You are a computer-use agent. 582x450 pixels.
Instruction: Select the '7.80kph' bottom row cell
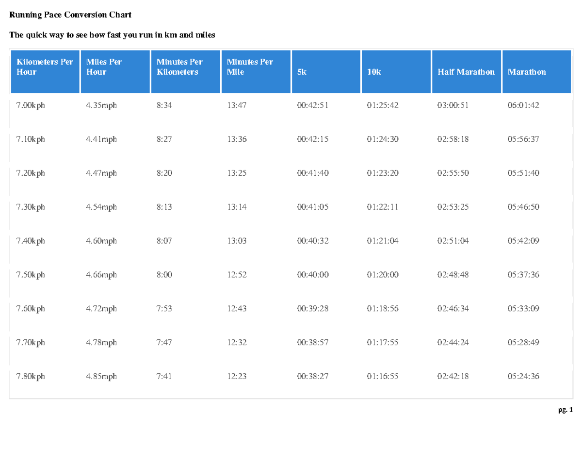click(30, 376)
